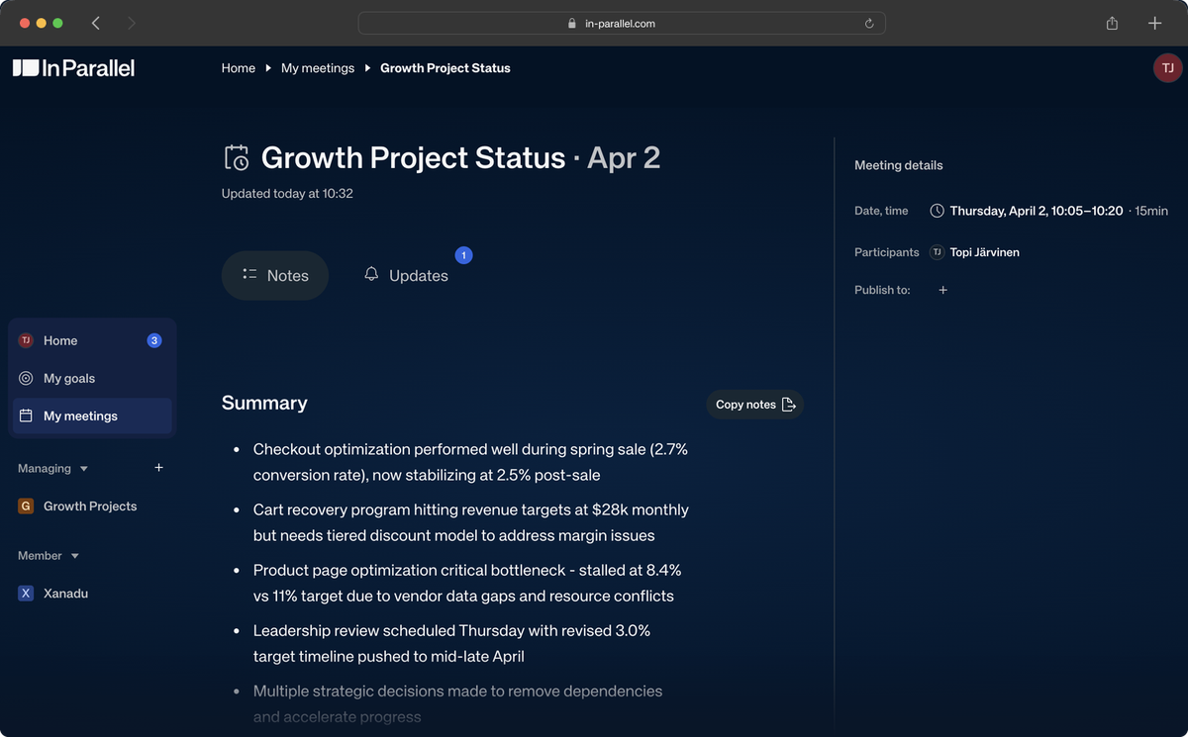Click the Leadership review scheduled bullet
The image size is (1188, 737).
click(451, 643)
